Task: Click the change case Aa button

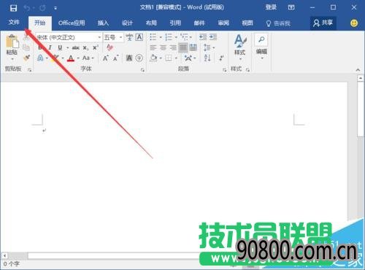Action: (x=86, y=58)
